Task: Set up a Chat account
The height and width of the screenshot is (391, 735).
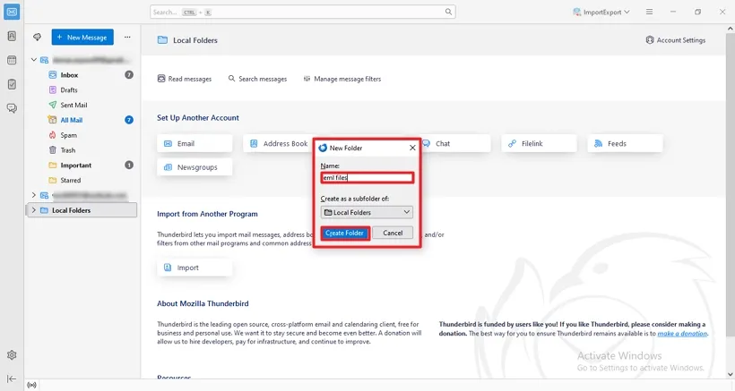Action: click(x=455, y=143)
